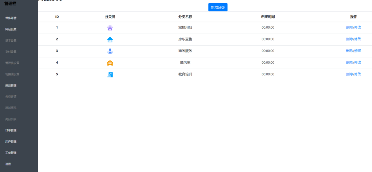The height and width of the screenshot is (172, 372).
Task: Click the 新增分类 button
Action: click(x=218, y=7)
